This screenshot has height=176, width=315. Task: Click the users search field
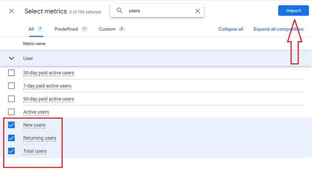157,11
